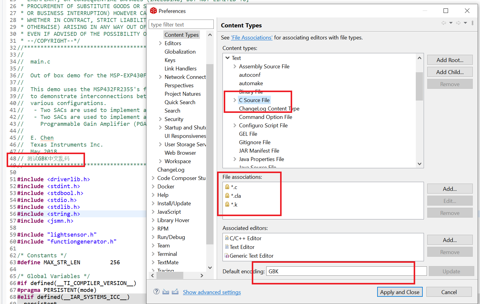Click the export preferences icon
Viewport: 480px width, 304px height.
click(175, 292)
